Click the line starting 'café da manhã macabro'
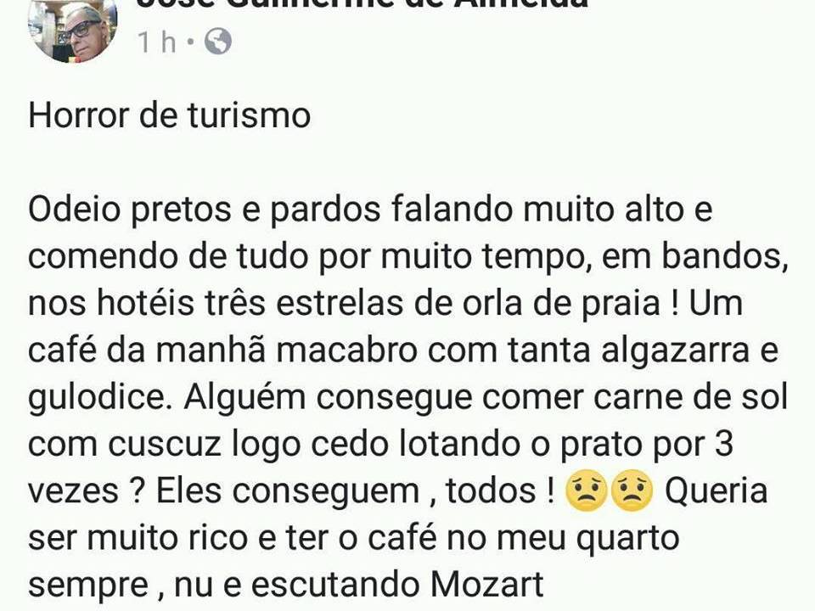This screenshot has width=815, height=611. 403,350
